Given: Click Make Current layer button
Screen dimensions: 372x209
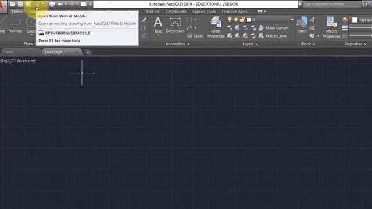Looking at the screenshot, I should click(274, 28).
